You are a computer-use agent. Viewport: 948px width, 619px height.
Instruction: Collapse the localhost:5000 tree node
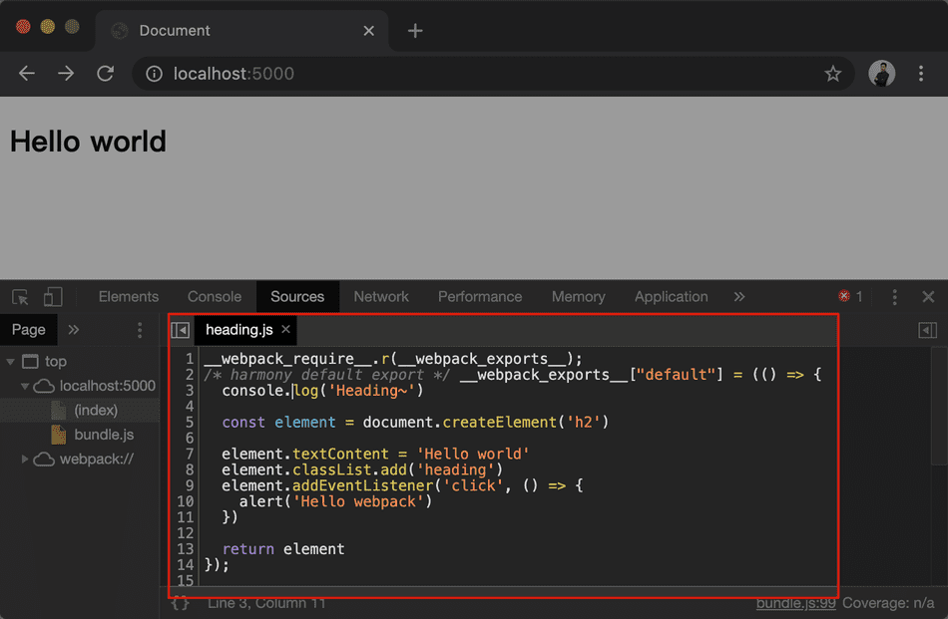[26, 386]
